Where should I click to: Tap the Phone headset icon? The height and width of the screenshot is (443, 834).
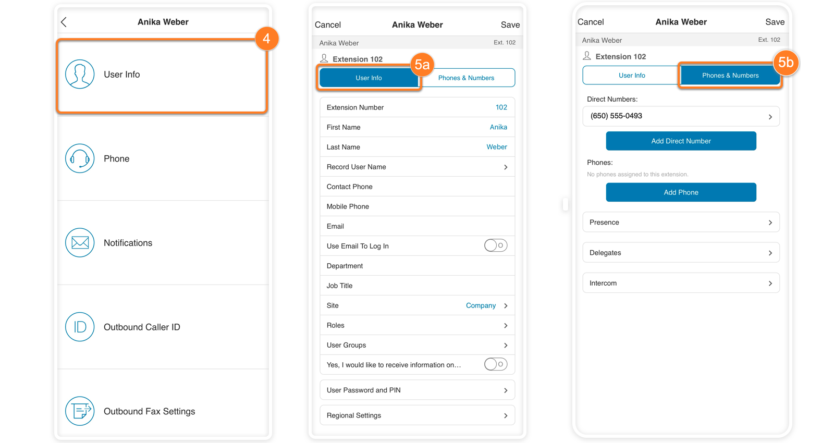pyautogui.click(x=80, y=158)
